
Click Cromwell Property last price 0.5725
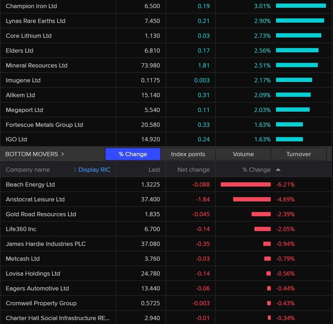(150, 303)
